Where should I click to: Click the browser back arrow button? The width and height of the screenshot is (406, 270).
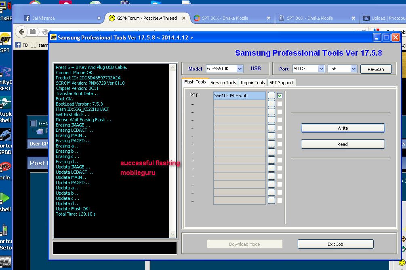21,32
